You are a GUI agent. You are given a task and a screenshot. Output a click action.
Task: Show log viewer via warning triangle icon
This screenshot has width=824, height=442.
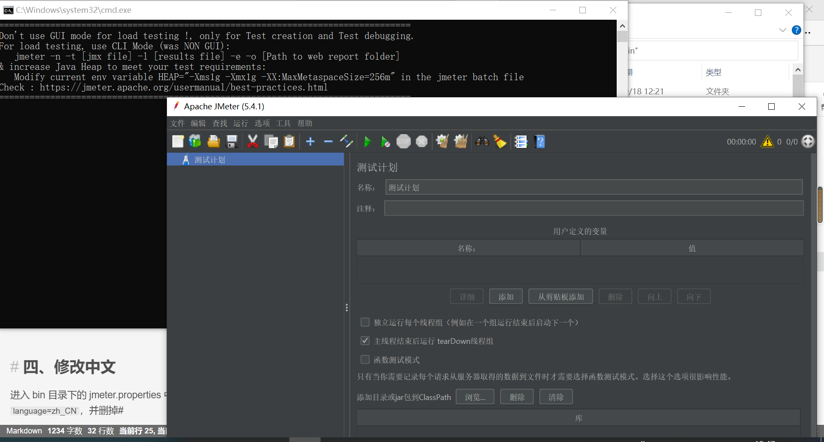(767, 141)
